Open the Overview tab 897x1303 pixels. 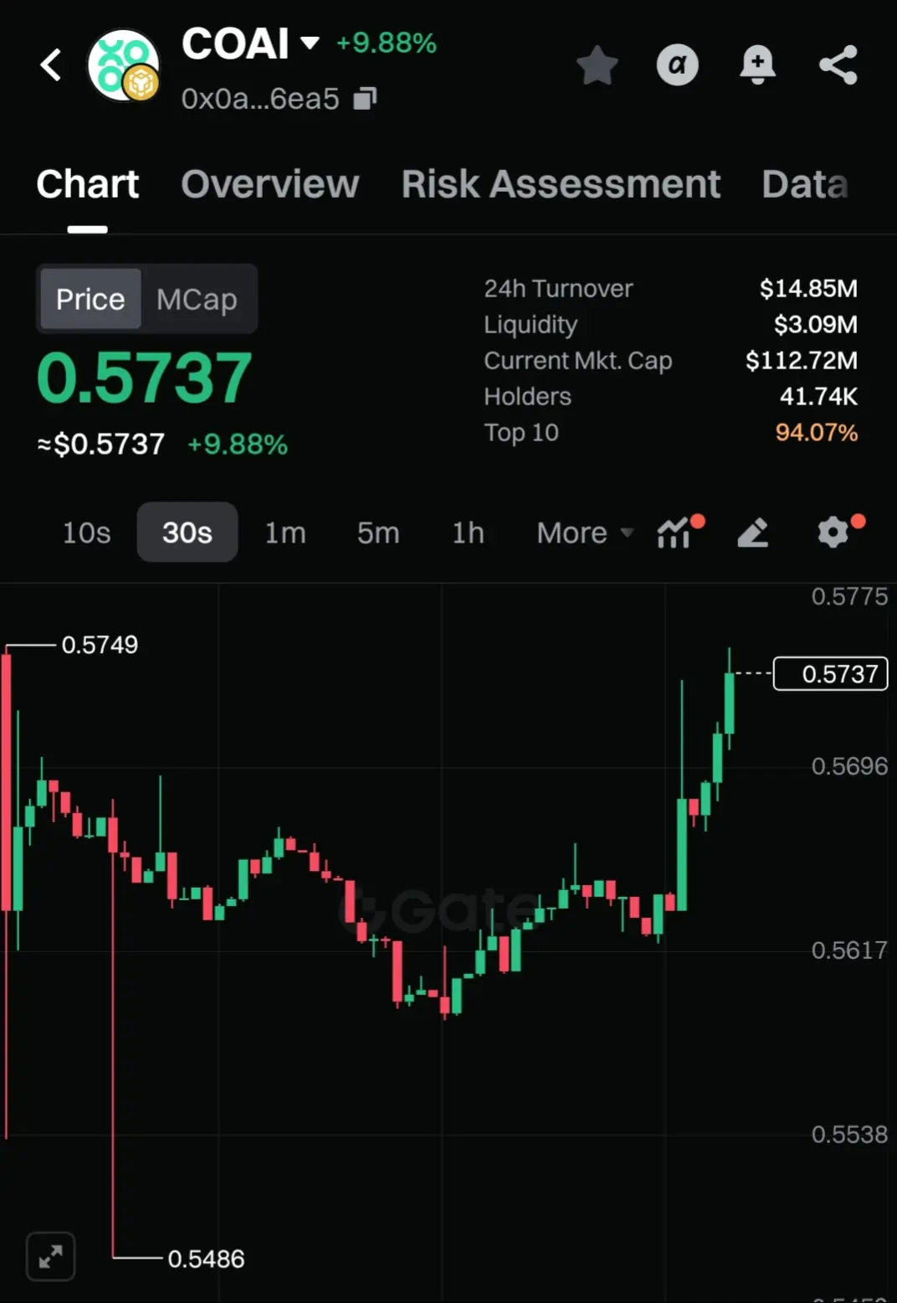point(269,184)
